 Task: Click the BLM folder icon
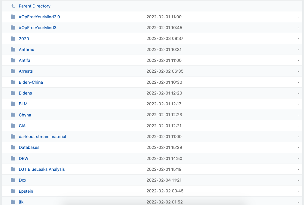[x=13, y=104]
